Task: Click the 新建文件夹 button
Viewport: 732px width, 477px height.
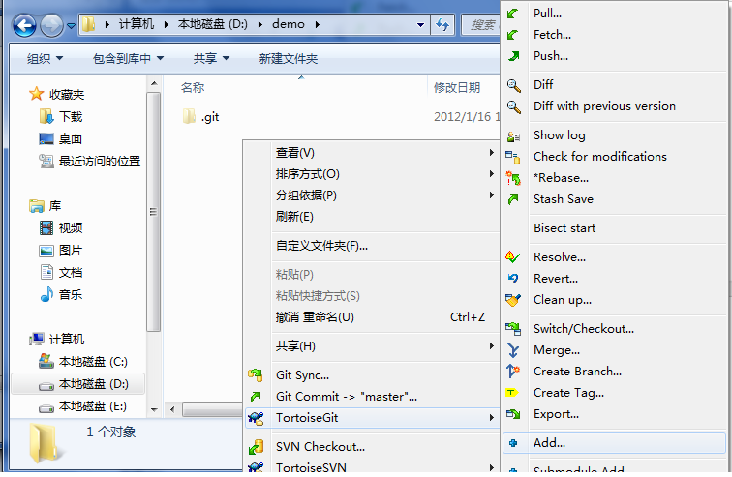Action: [x=289, y=59]
